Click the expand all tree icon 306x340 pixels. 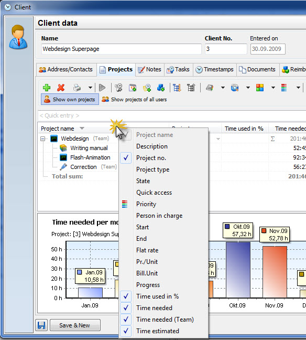pos(177,88)
